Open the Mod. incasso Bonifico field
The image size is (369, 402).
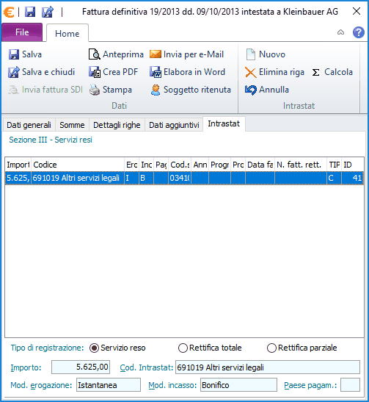pyautogui.click(x=238, y=385)
